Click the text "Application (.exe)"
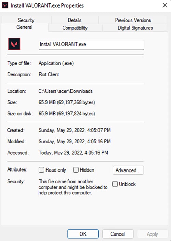Image resolution: width=171 pixels, height=241 pixels. pos(56,63)
